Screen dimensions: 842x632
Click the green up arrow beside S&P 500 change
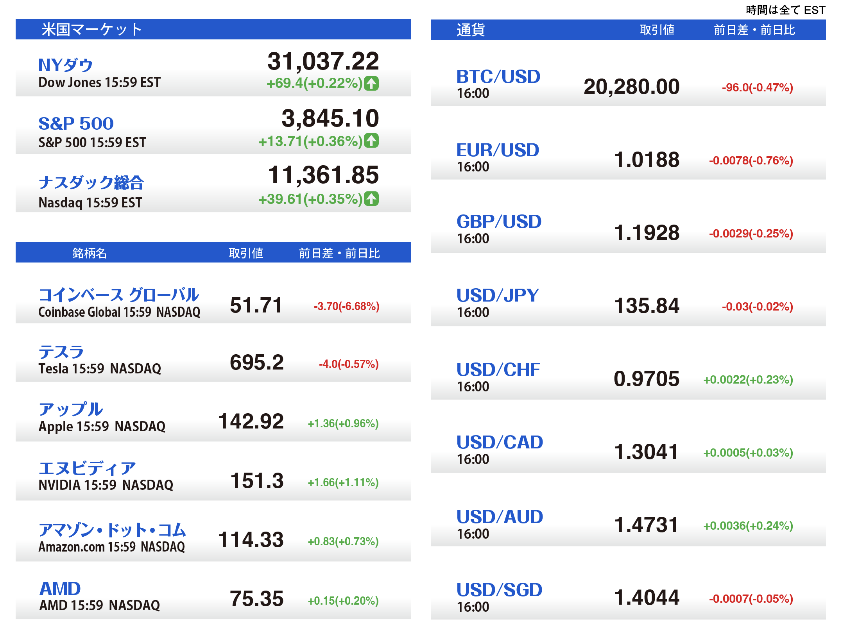pos(371,141)
